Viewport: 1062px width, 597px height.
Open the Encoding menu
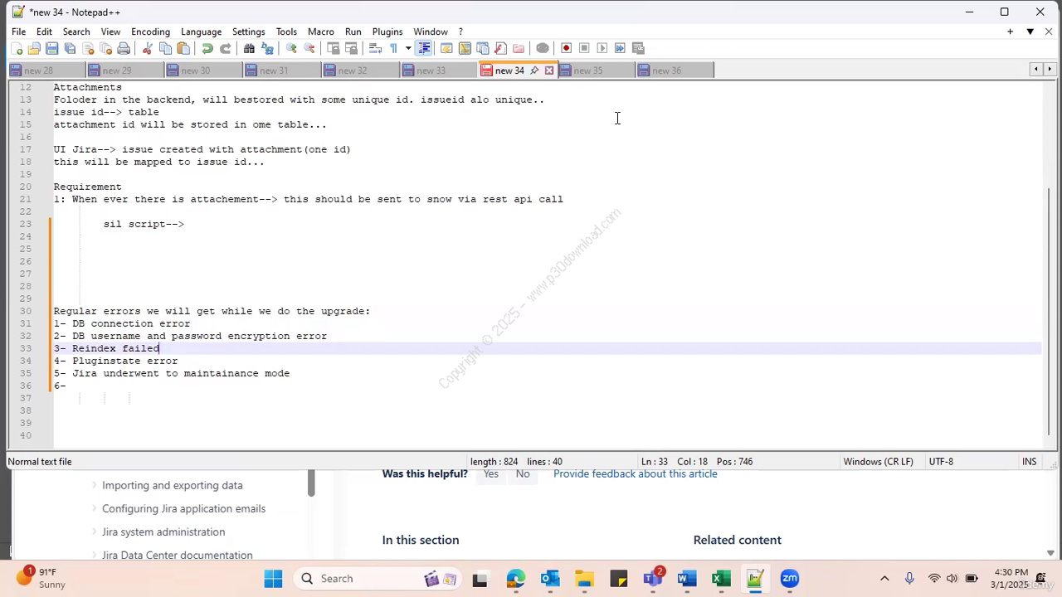(x=150, y=32)
